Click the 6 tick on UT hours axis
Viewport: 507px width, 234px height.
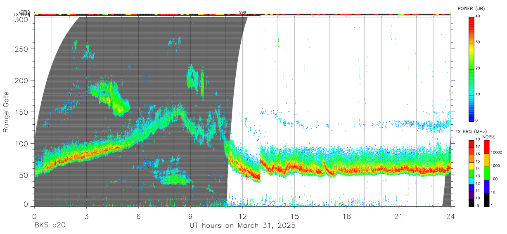[139, 216]
